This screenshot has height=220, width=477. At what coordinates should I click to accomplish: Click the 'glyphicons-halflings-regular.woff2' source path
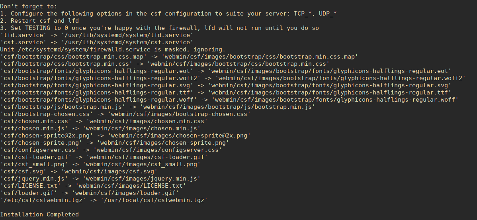(100, 78)
